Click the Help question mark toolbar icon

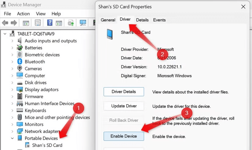49,23
